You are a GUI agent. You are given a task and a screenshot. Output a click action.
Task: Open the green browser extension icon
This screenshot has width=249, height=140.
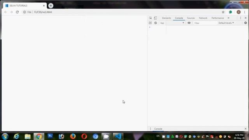(x=230, y=12)
